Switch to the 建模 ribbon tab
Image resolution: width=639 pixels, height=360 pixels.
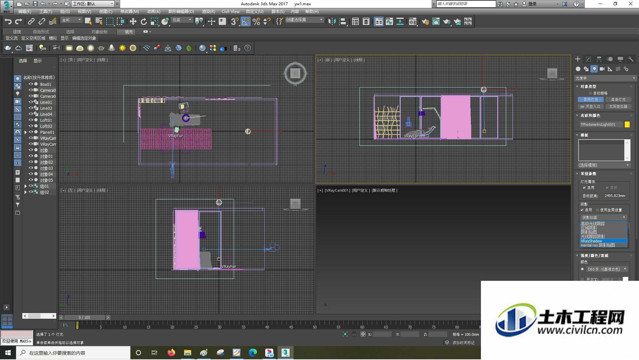17,32
